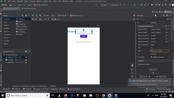Open PassData theme dropdown
Viewport: 174px width, 98px height.
[63, 16]
